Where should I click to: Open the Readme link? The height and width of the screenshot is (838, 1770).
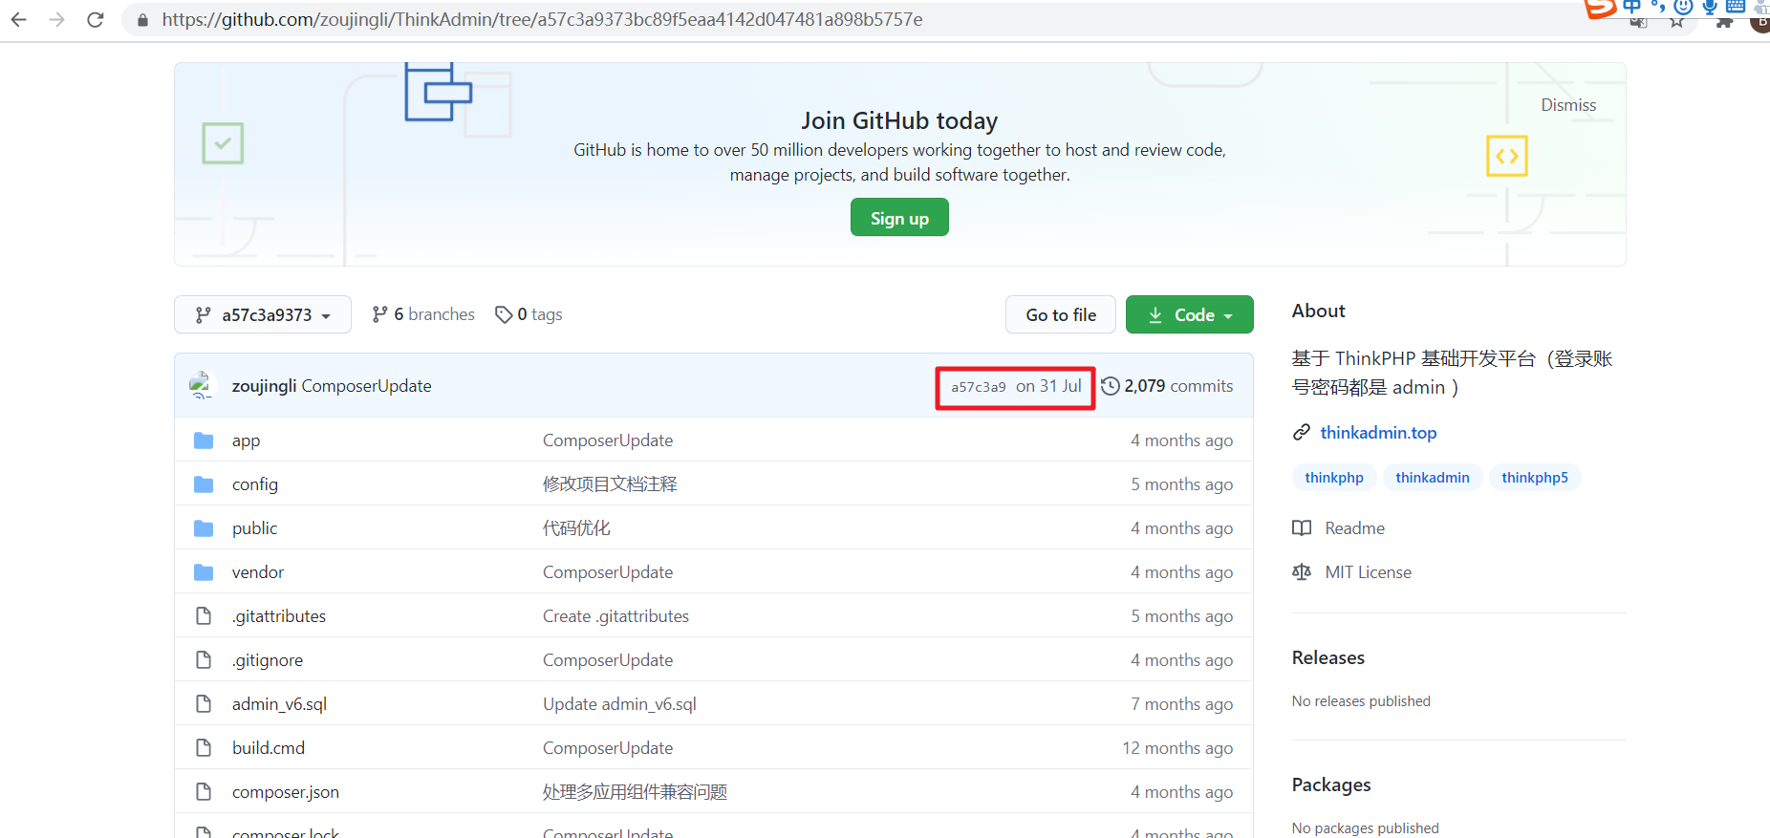coord(1354,528)
